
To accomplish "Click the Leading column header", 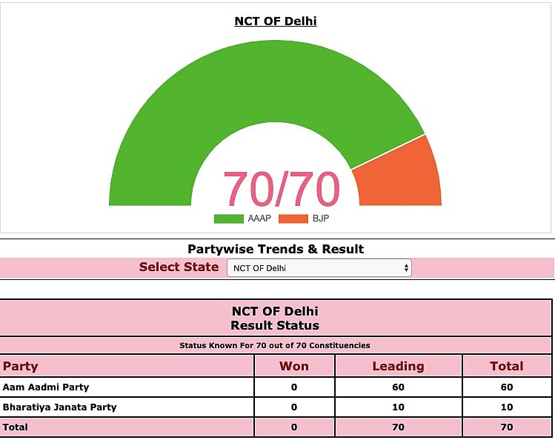I will click(x=398, y=366).
